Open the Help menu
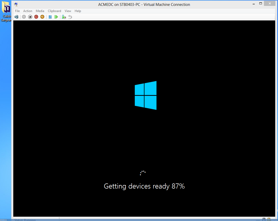Image resolution: width=278 pixels, height=221 pixels. pos(78,11)
